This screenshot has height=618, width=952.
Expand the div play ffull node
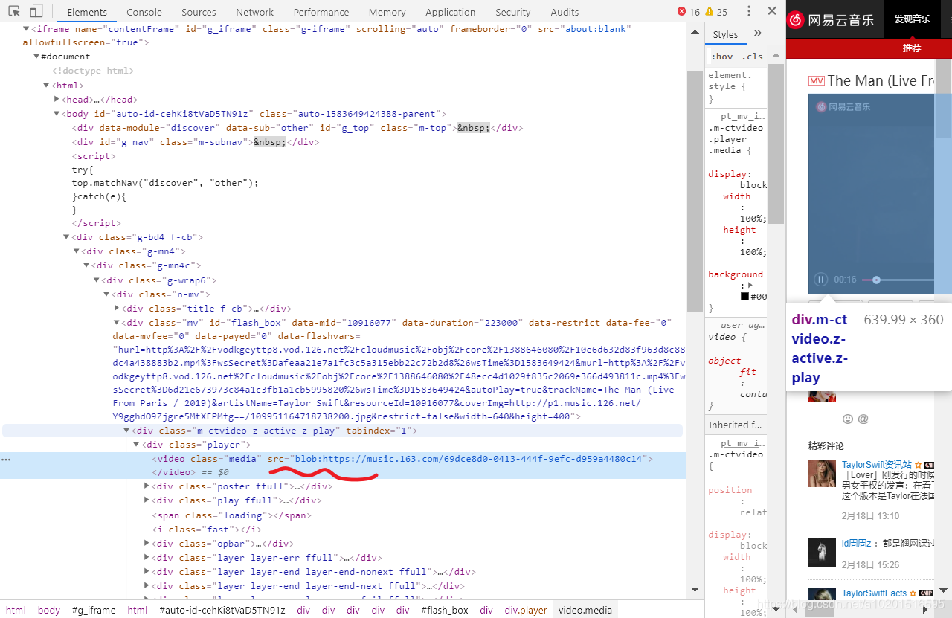click(147, 500)
